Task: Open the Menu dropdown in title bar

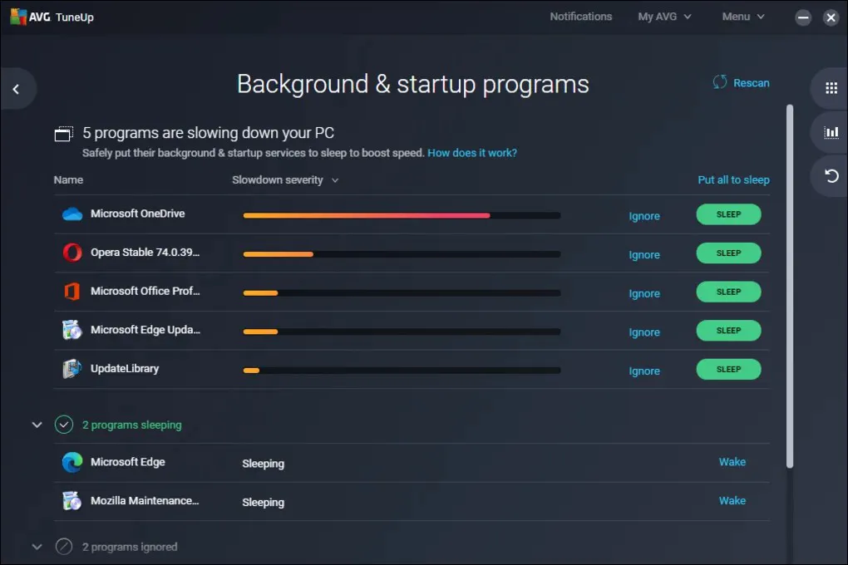Action: click(742, 17)
